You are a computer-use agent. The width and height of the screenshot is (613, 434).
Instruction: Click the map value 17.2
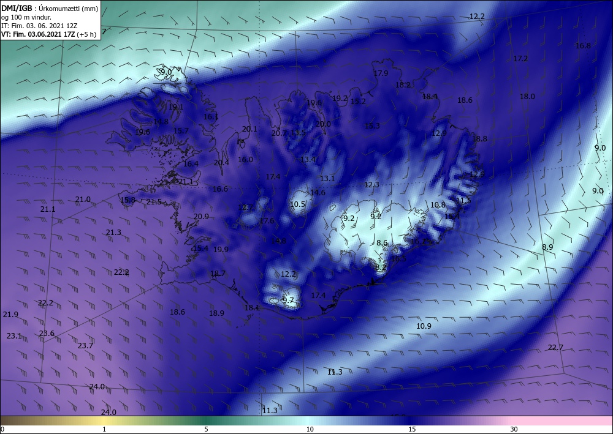point(520,59)
